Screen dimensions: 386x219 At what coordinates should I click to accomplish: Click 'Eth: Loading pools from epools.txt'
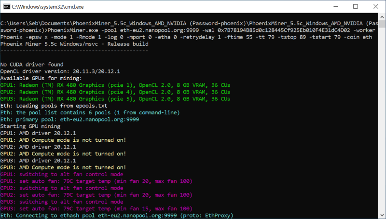(x=54, y=106)
